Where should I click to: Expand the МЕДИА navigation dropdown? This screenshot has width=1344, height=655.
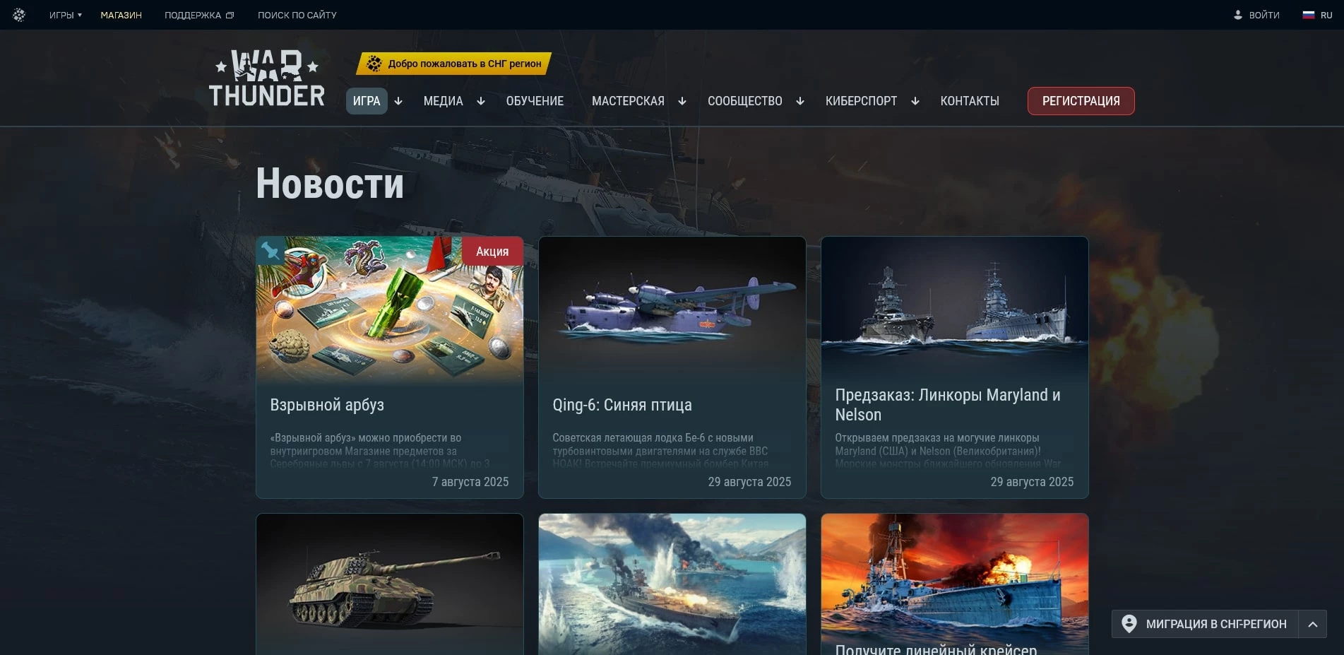(x=481, y=102)
